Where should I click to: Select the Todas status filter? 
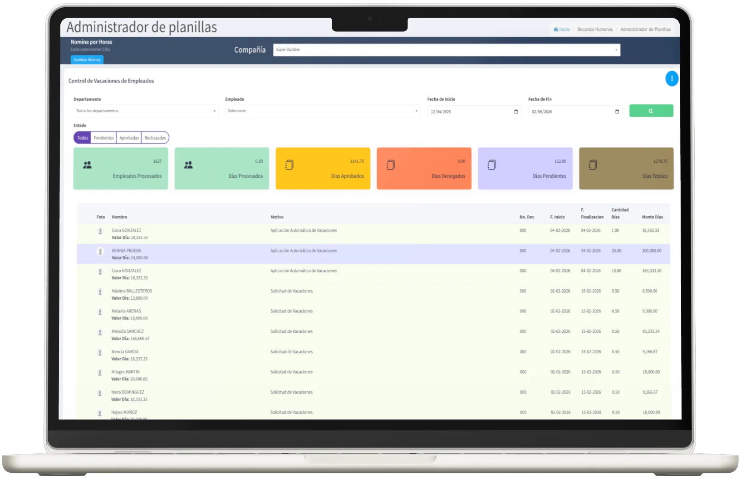click(x=83, y=138)
